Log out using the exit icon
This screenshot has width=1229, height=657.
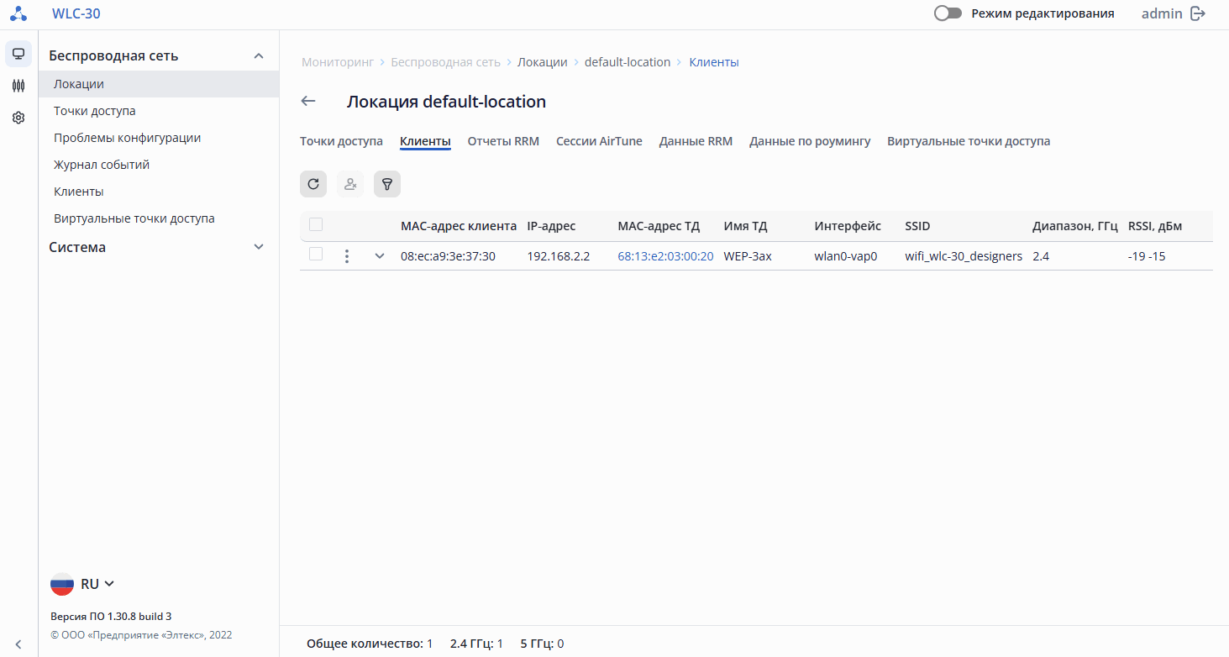pos(1199,13)
